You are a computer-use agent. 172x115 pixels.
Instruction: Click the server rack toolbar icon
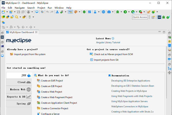[30, 17]
